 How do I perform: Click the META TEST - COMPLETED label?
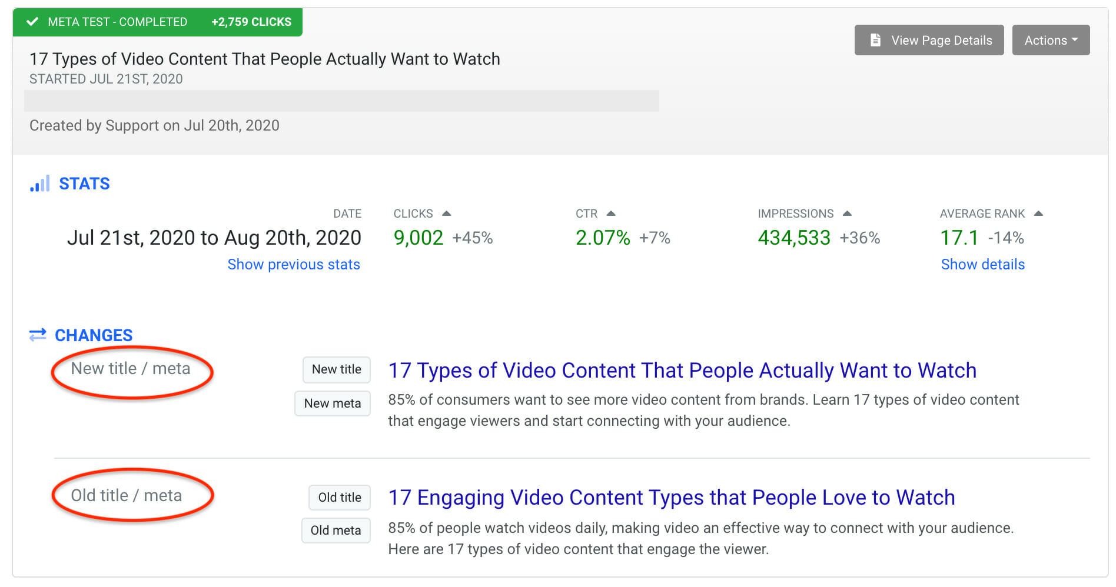point(118,22)
